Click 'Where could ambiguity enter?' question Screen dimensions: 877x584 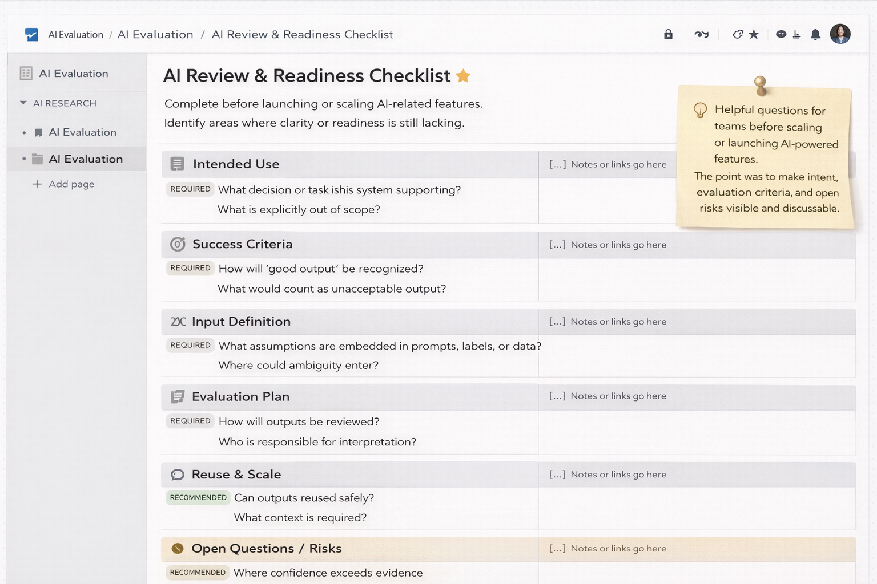click(x=298, y=365)
